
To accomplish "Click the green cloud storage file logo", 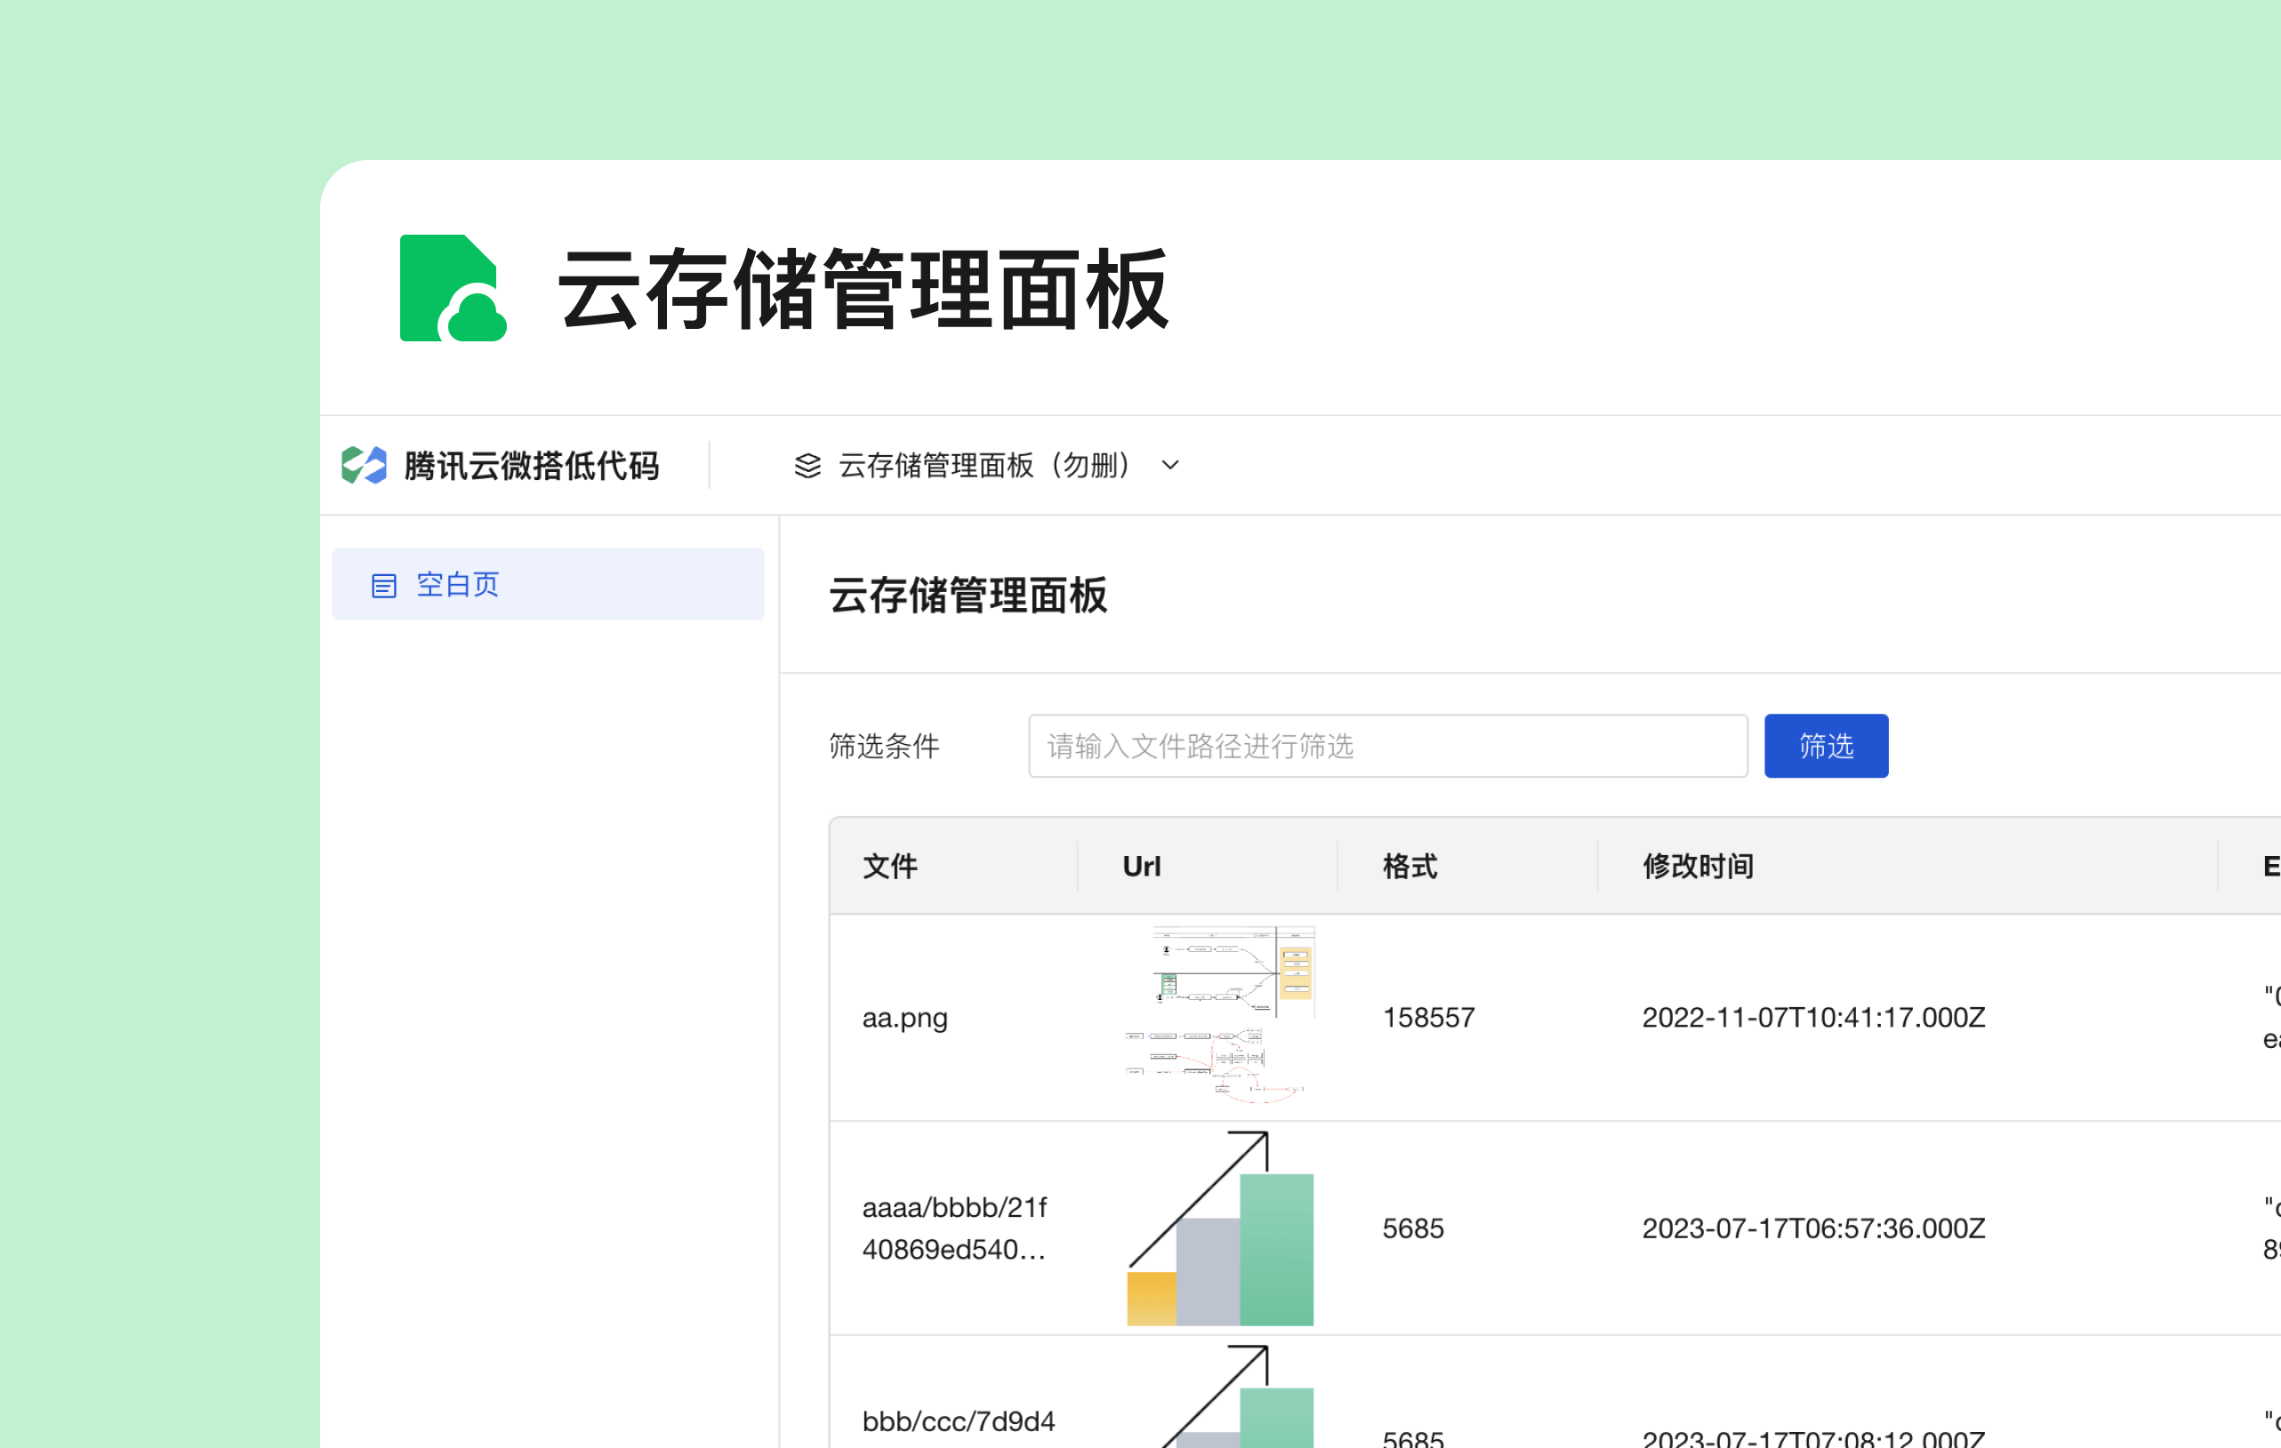I will 453,288.
